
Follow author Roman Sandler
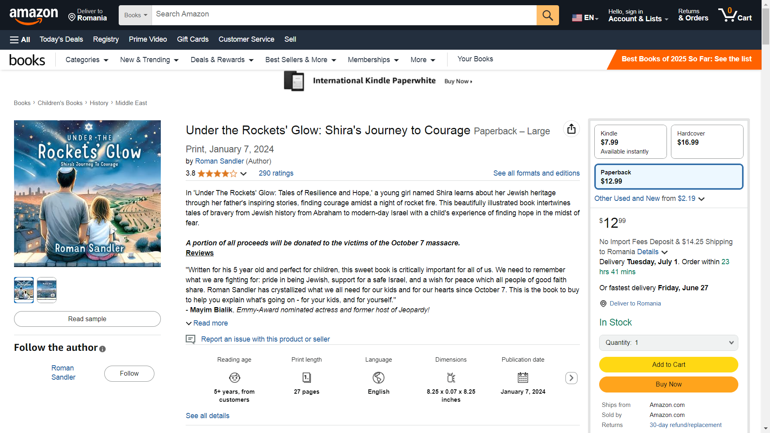[129, 374]
